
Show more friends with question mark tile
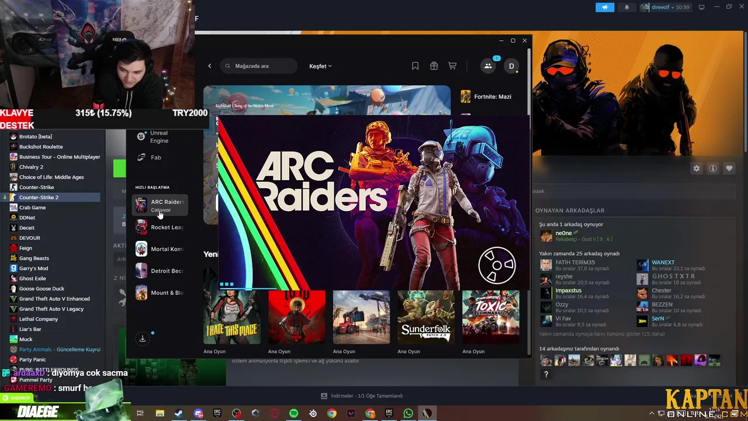546,374
